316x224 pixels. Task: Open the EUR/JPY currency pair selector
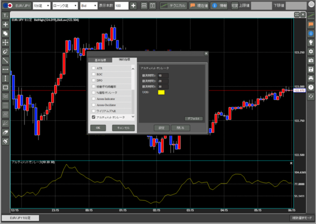(x=17, y=6)
